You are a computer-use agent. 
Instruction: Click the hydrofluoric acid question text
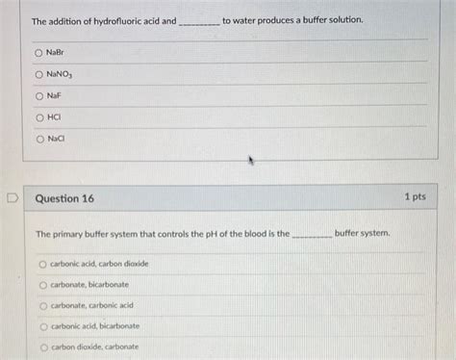[x=197, y=21]
